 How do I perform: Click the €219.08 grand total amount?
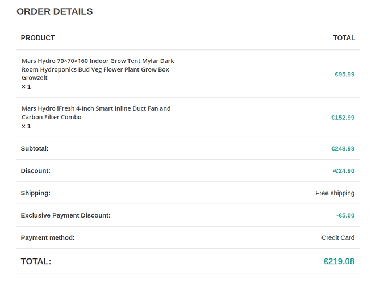(x=339, y=261)
